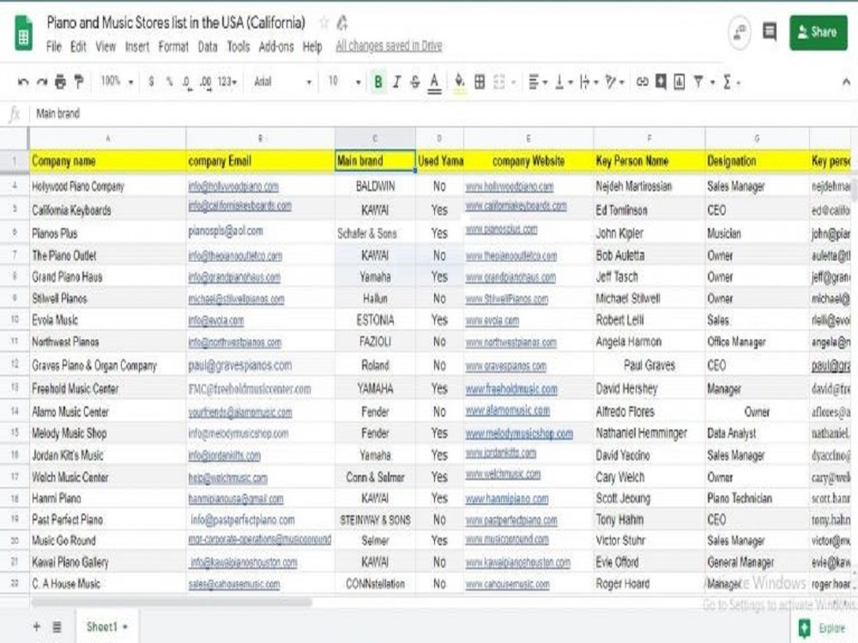The height and width of the screenshot is (643, 858).
Task: Click the green Share button
Action: click(818, 33)
